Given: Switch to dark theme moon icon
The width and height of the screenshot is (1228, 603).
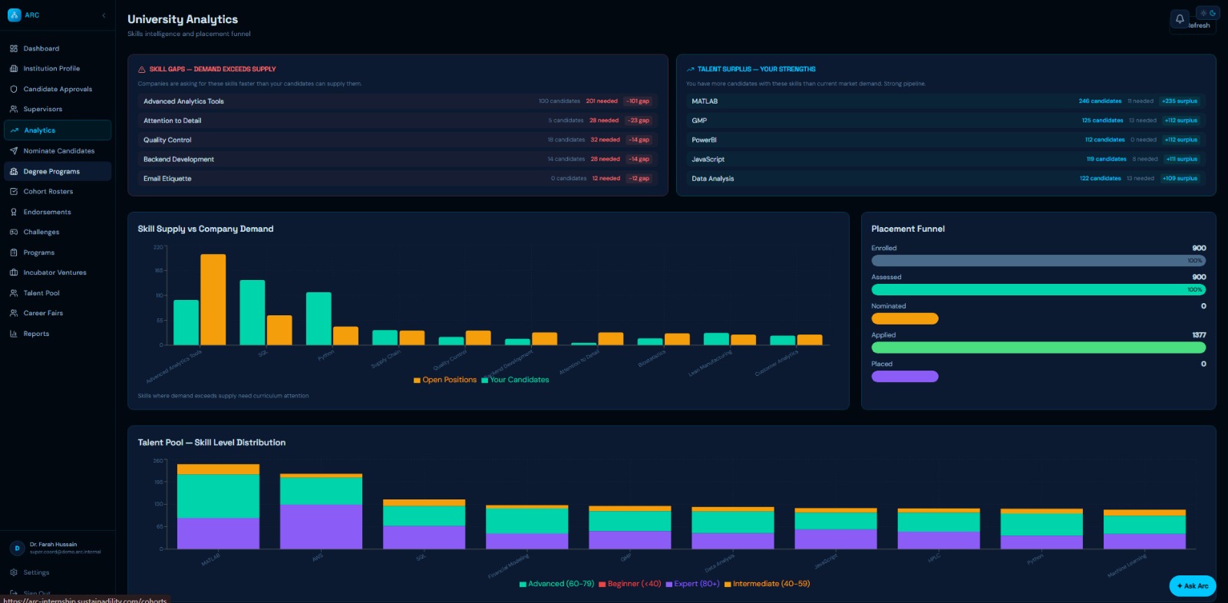Looking at the screenshot, I should [1213, 13].
